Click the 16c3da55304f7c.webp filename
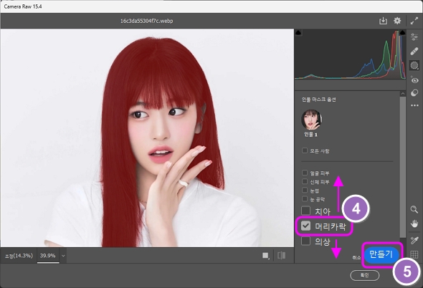The width and height of the screenshot is (423, 288). tap(146, 21)
